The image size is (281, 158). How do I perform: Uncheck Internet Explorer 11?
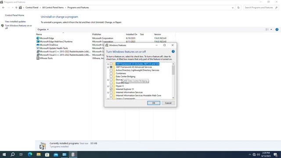click(x=111, y=89)
